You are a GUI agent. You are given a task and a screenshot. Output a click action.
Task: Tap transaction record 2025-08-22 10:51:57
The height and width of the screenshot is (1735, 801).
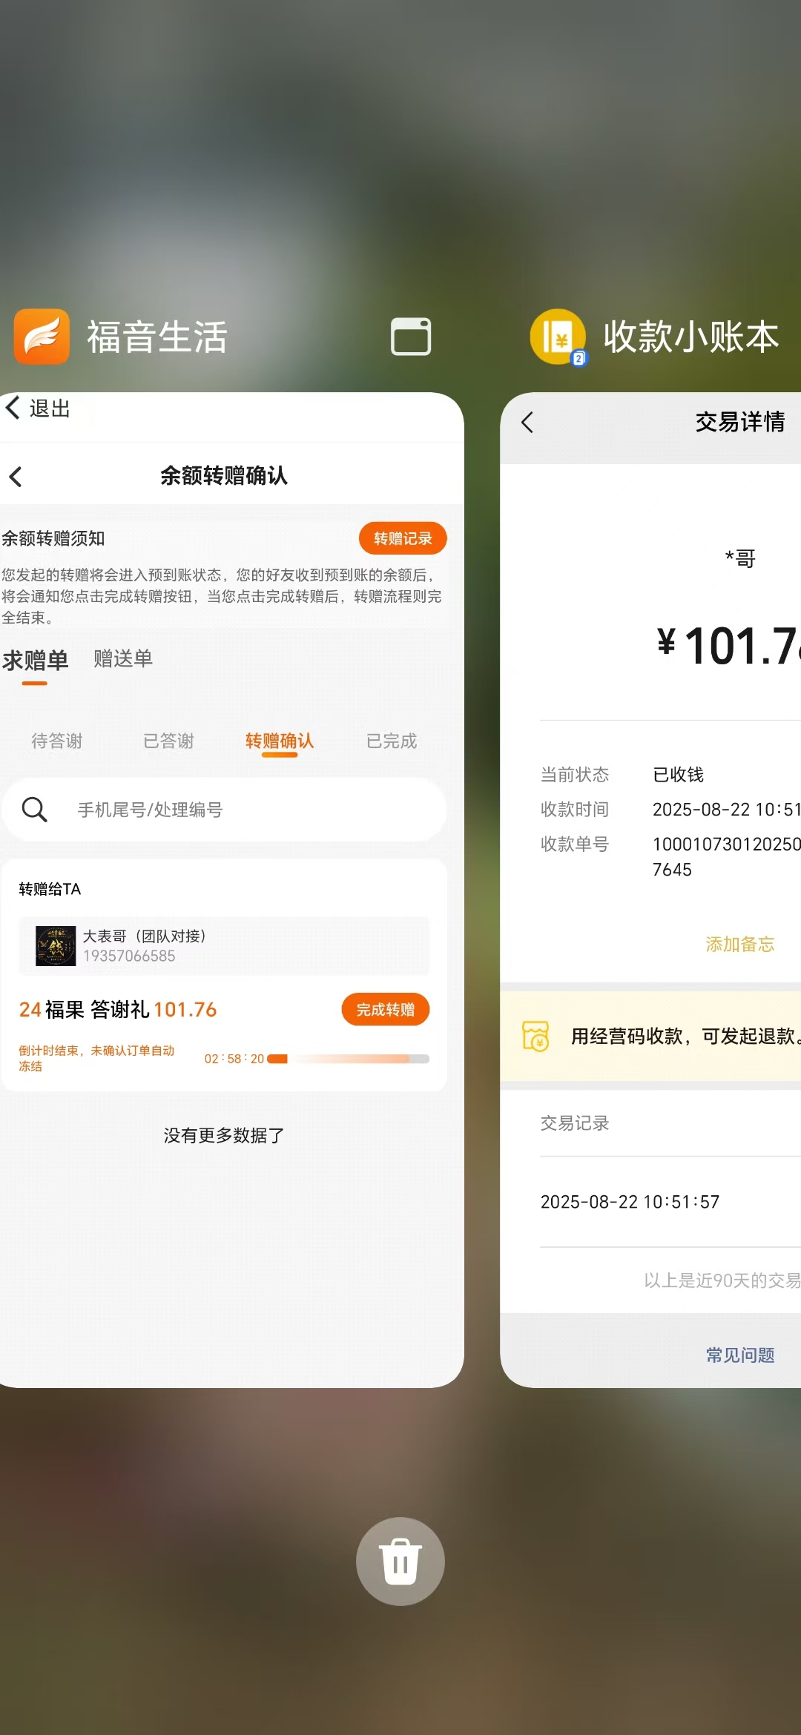pos(630,1202)
